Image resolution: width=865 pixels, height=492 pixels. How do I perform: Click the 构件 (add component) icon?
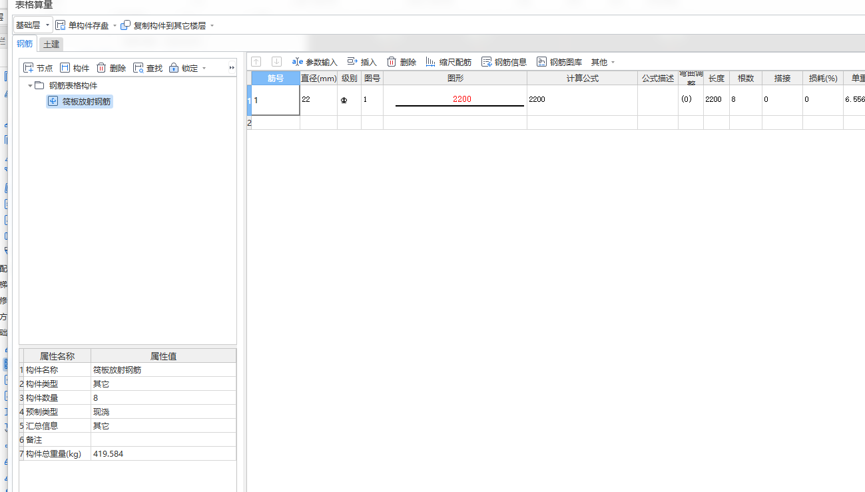click(x=65, y=68)
